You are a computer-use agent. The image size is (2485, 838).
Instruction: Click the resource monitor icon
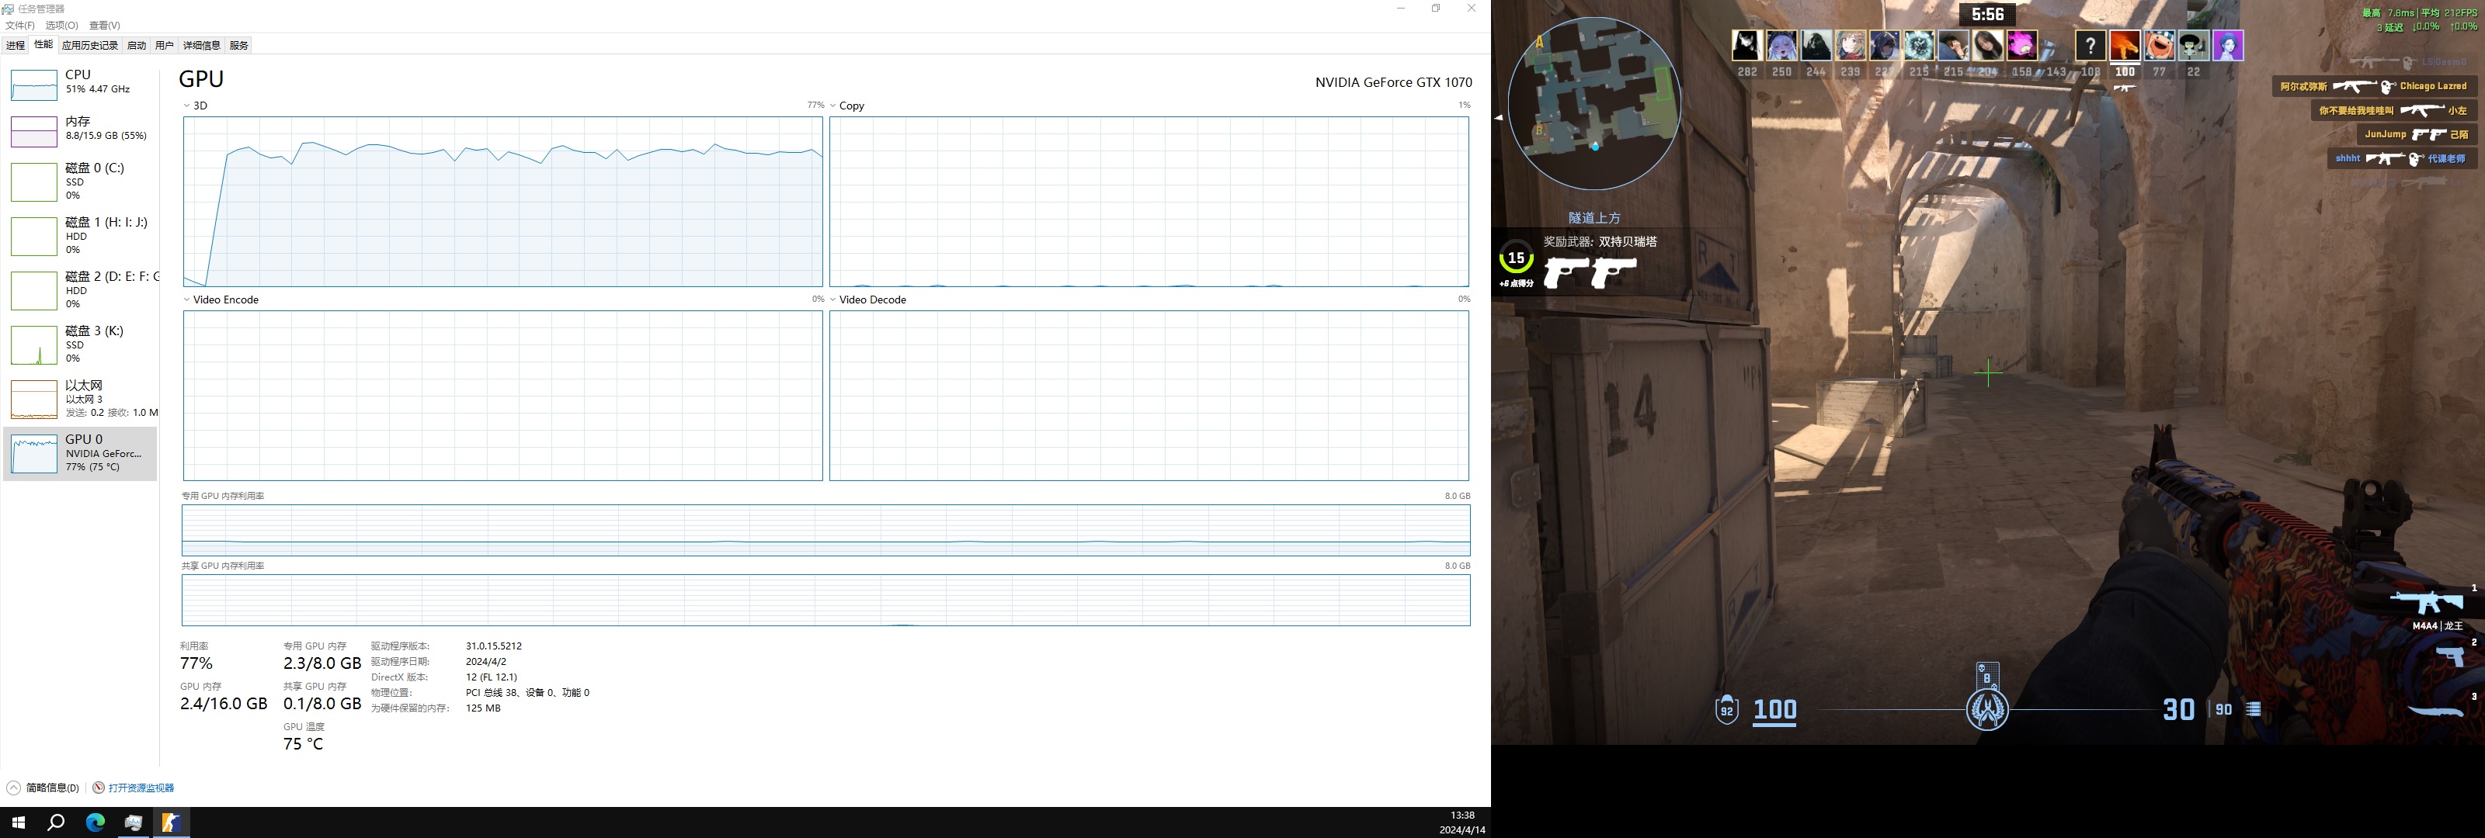pyautogui.click(x=99, y=788)
